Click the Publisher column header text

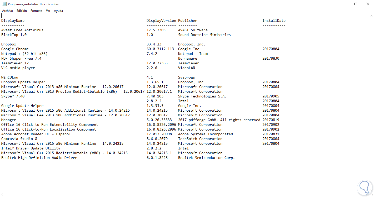coord(188,20)
